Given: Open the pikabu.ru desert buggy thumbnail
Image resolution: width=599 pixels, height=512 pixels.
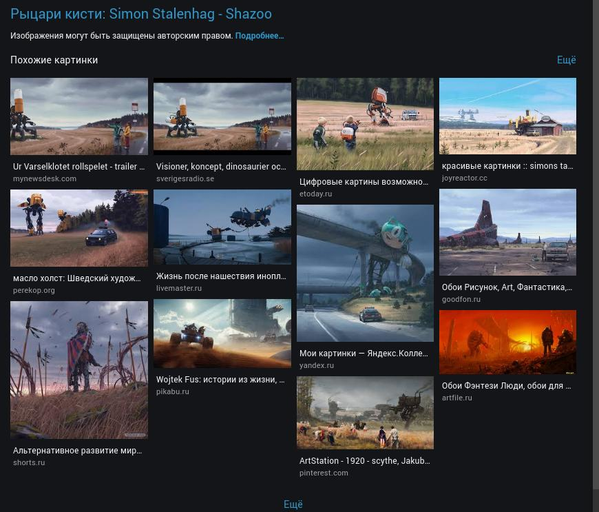Looking at the screenshot, I should pos(222,334).
